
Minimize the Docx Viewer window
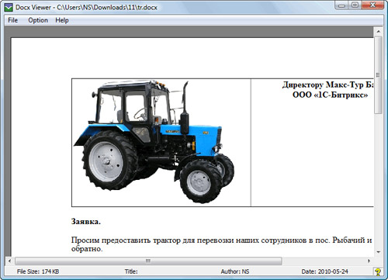click(342, 5)
